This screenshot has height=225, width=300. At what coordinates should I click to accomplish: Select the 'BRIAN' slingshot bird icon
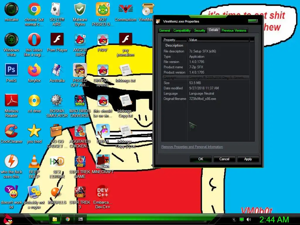[103, 134]
